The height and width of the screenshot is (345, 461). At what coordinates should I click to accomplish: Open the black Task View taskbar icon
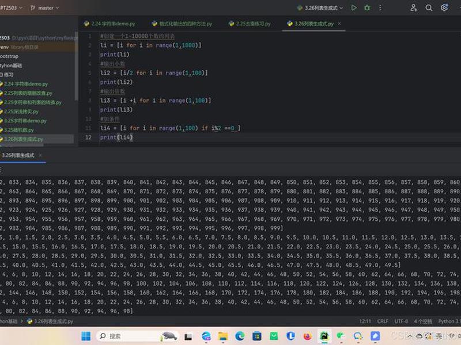tap(188, 336)
